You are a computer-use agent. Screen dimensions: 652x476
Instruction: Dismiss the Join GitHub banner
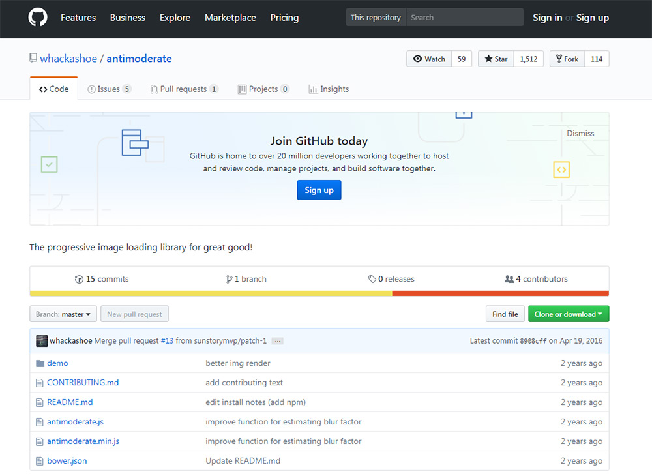(x=580, y=133)
